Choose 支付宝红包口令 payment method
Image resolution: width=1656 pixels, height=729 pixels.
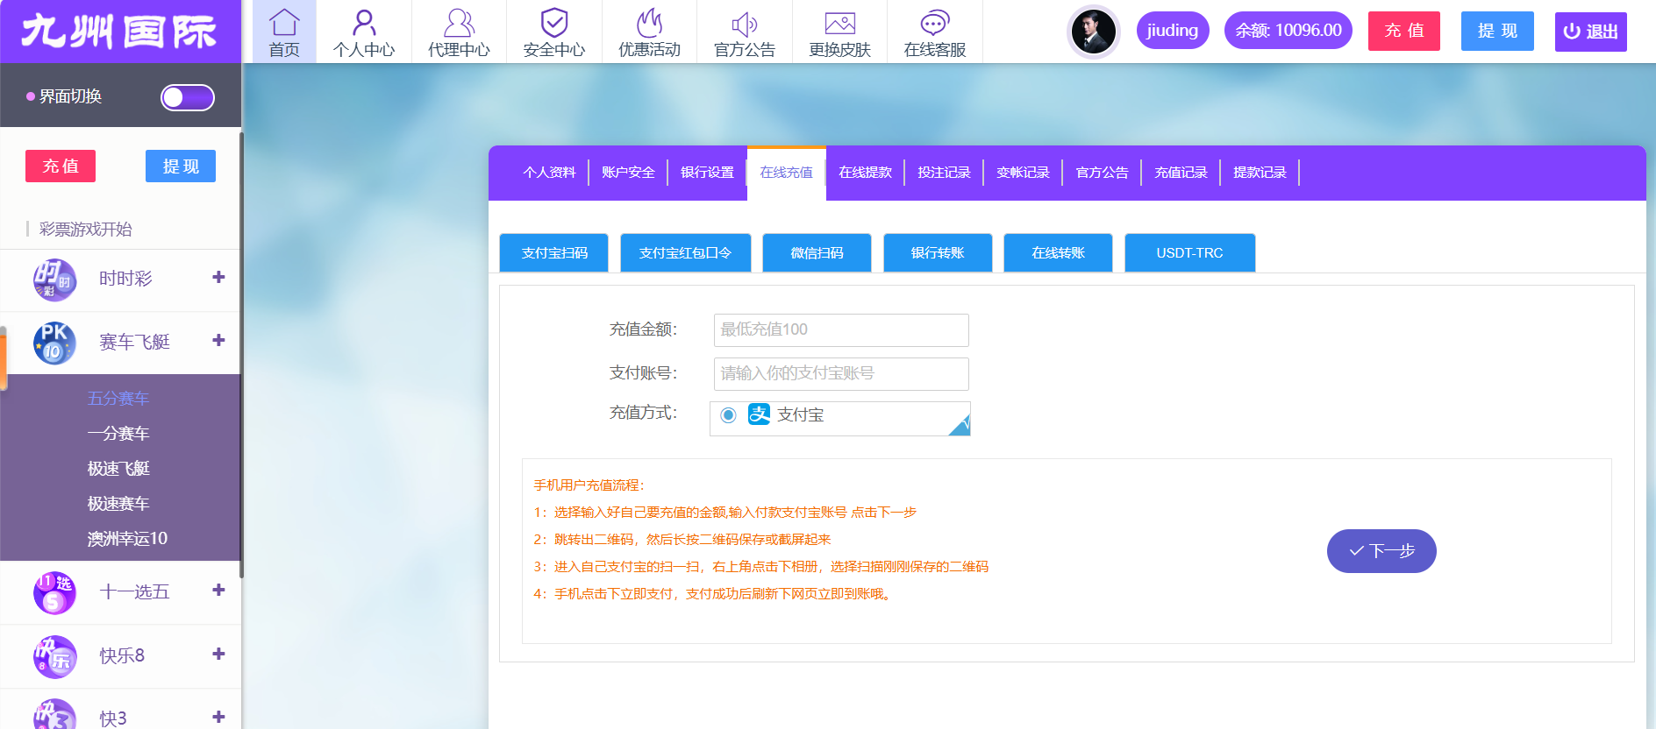(685, 252)
